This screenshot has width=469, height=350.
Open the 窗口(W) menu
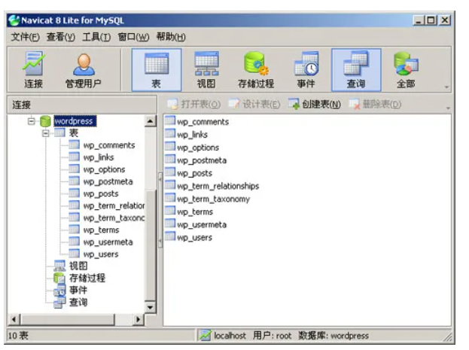133,37
